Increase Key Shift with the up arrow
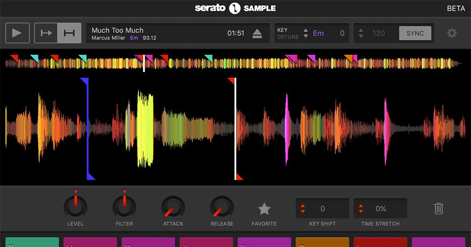 pos(303,206)
